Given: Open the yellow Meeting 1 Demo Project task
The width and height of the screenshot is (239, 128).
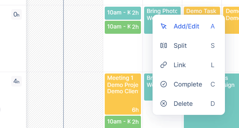Looking at the screenshot, I should point(123,94).
